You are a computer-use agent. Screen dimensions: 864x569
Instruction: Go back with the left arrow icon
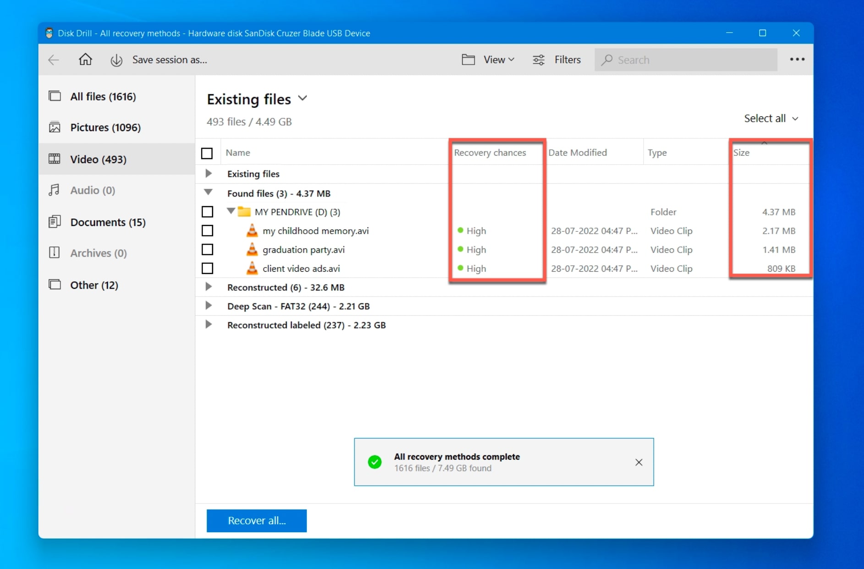(54, 60)
